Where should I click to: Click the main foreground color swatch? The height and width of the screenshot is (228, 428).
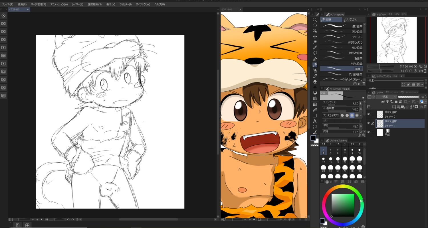pos(313,138)
